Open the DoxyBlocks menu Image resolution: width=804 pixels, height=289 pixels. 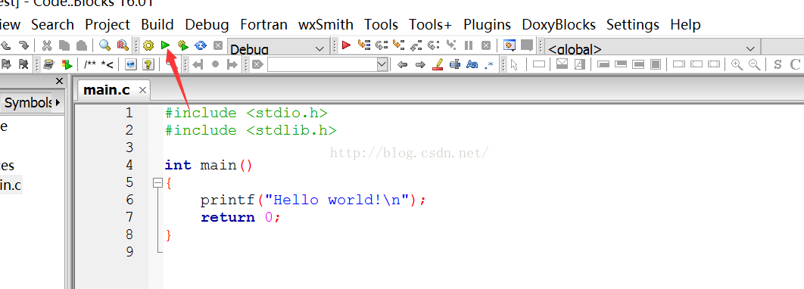tap(559, 25)
